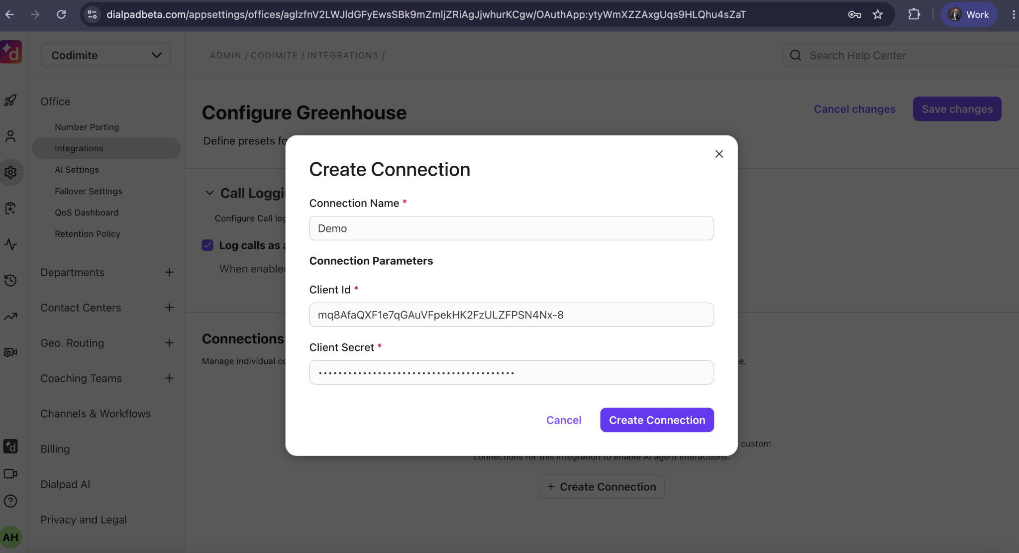Bookmark this page with star icon
Screen dimensions: 1019x553
tap(878, 14)
